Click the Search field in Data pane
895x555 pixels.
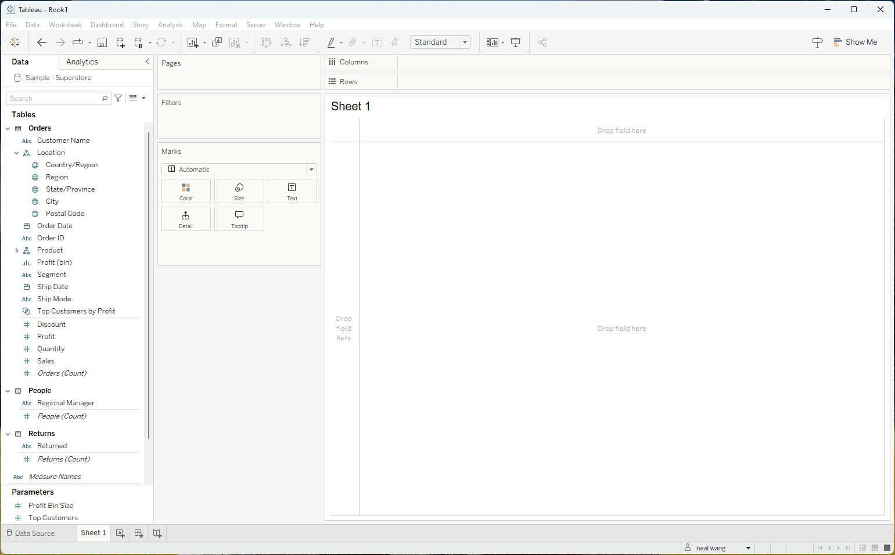click(x=55, y=99)
